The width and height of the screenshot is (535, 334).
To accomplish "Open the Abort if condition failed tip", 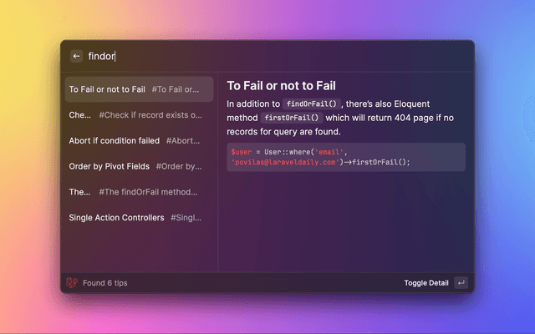I will (x=140, y=141).
